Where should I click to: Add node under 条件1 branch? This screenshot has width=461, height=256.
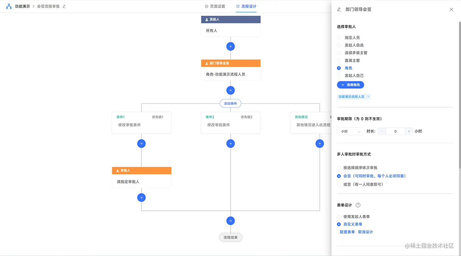coord(141,144)
